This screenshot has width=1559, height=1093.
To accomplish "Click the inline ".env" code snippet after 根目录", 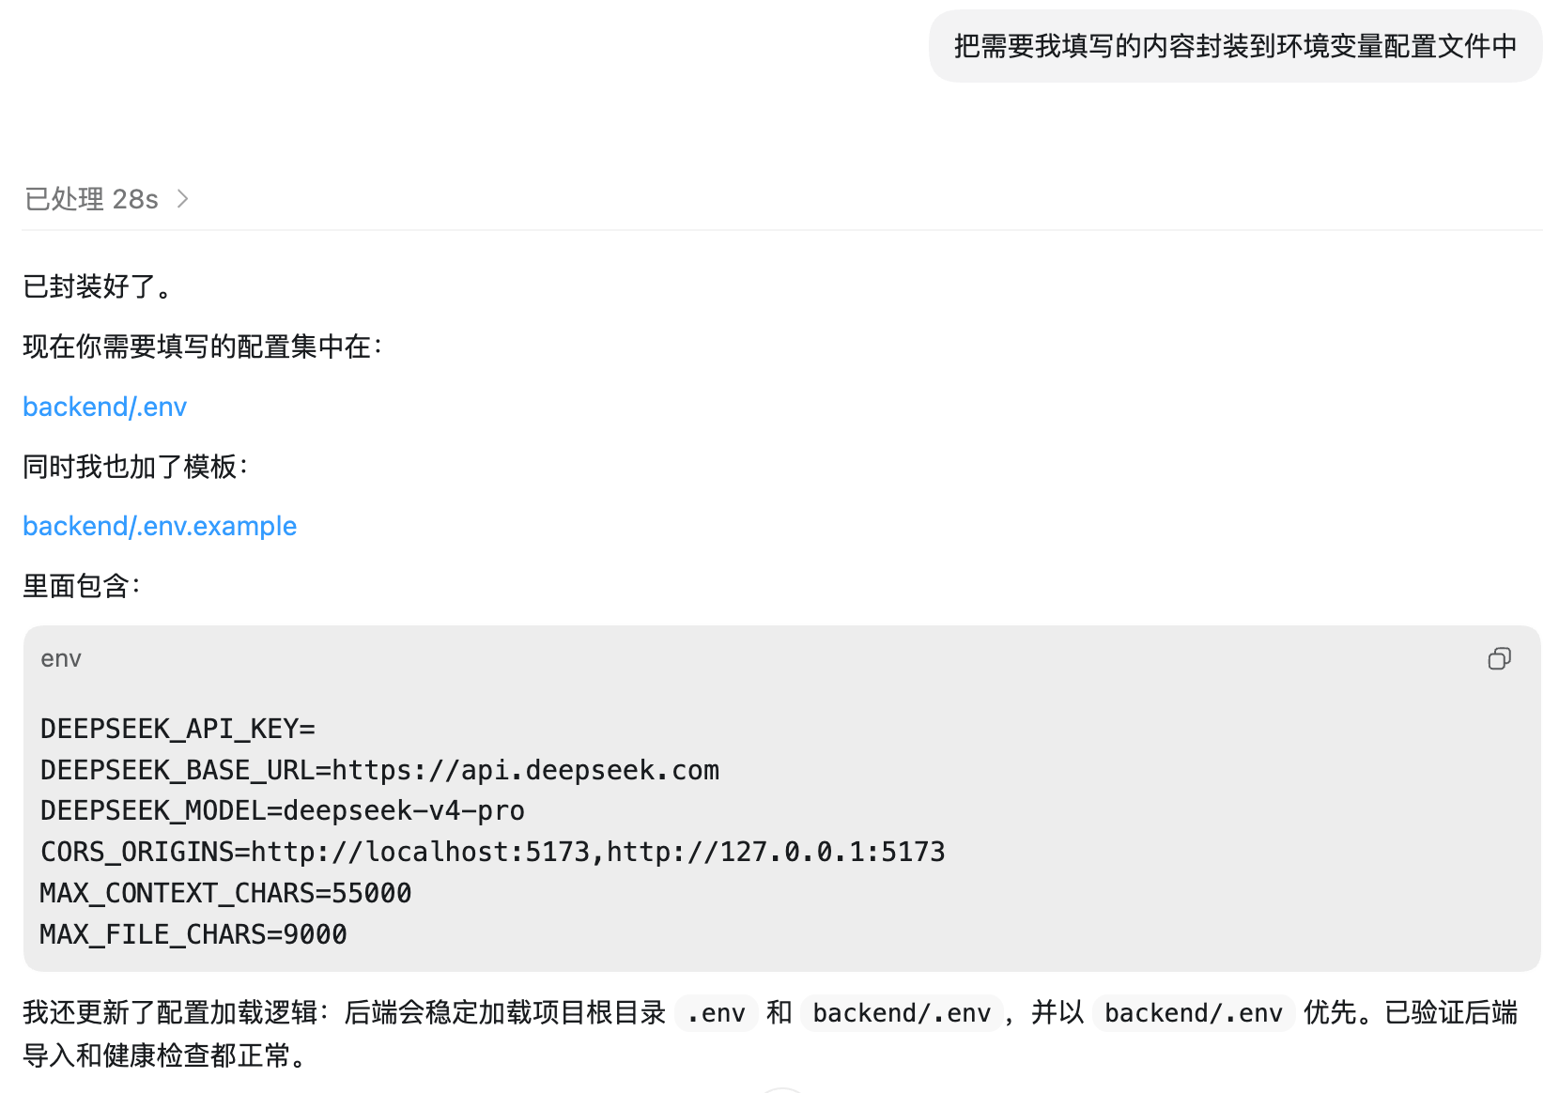I will point(716,1013).
